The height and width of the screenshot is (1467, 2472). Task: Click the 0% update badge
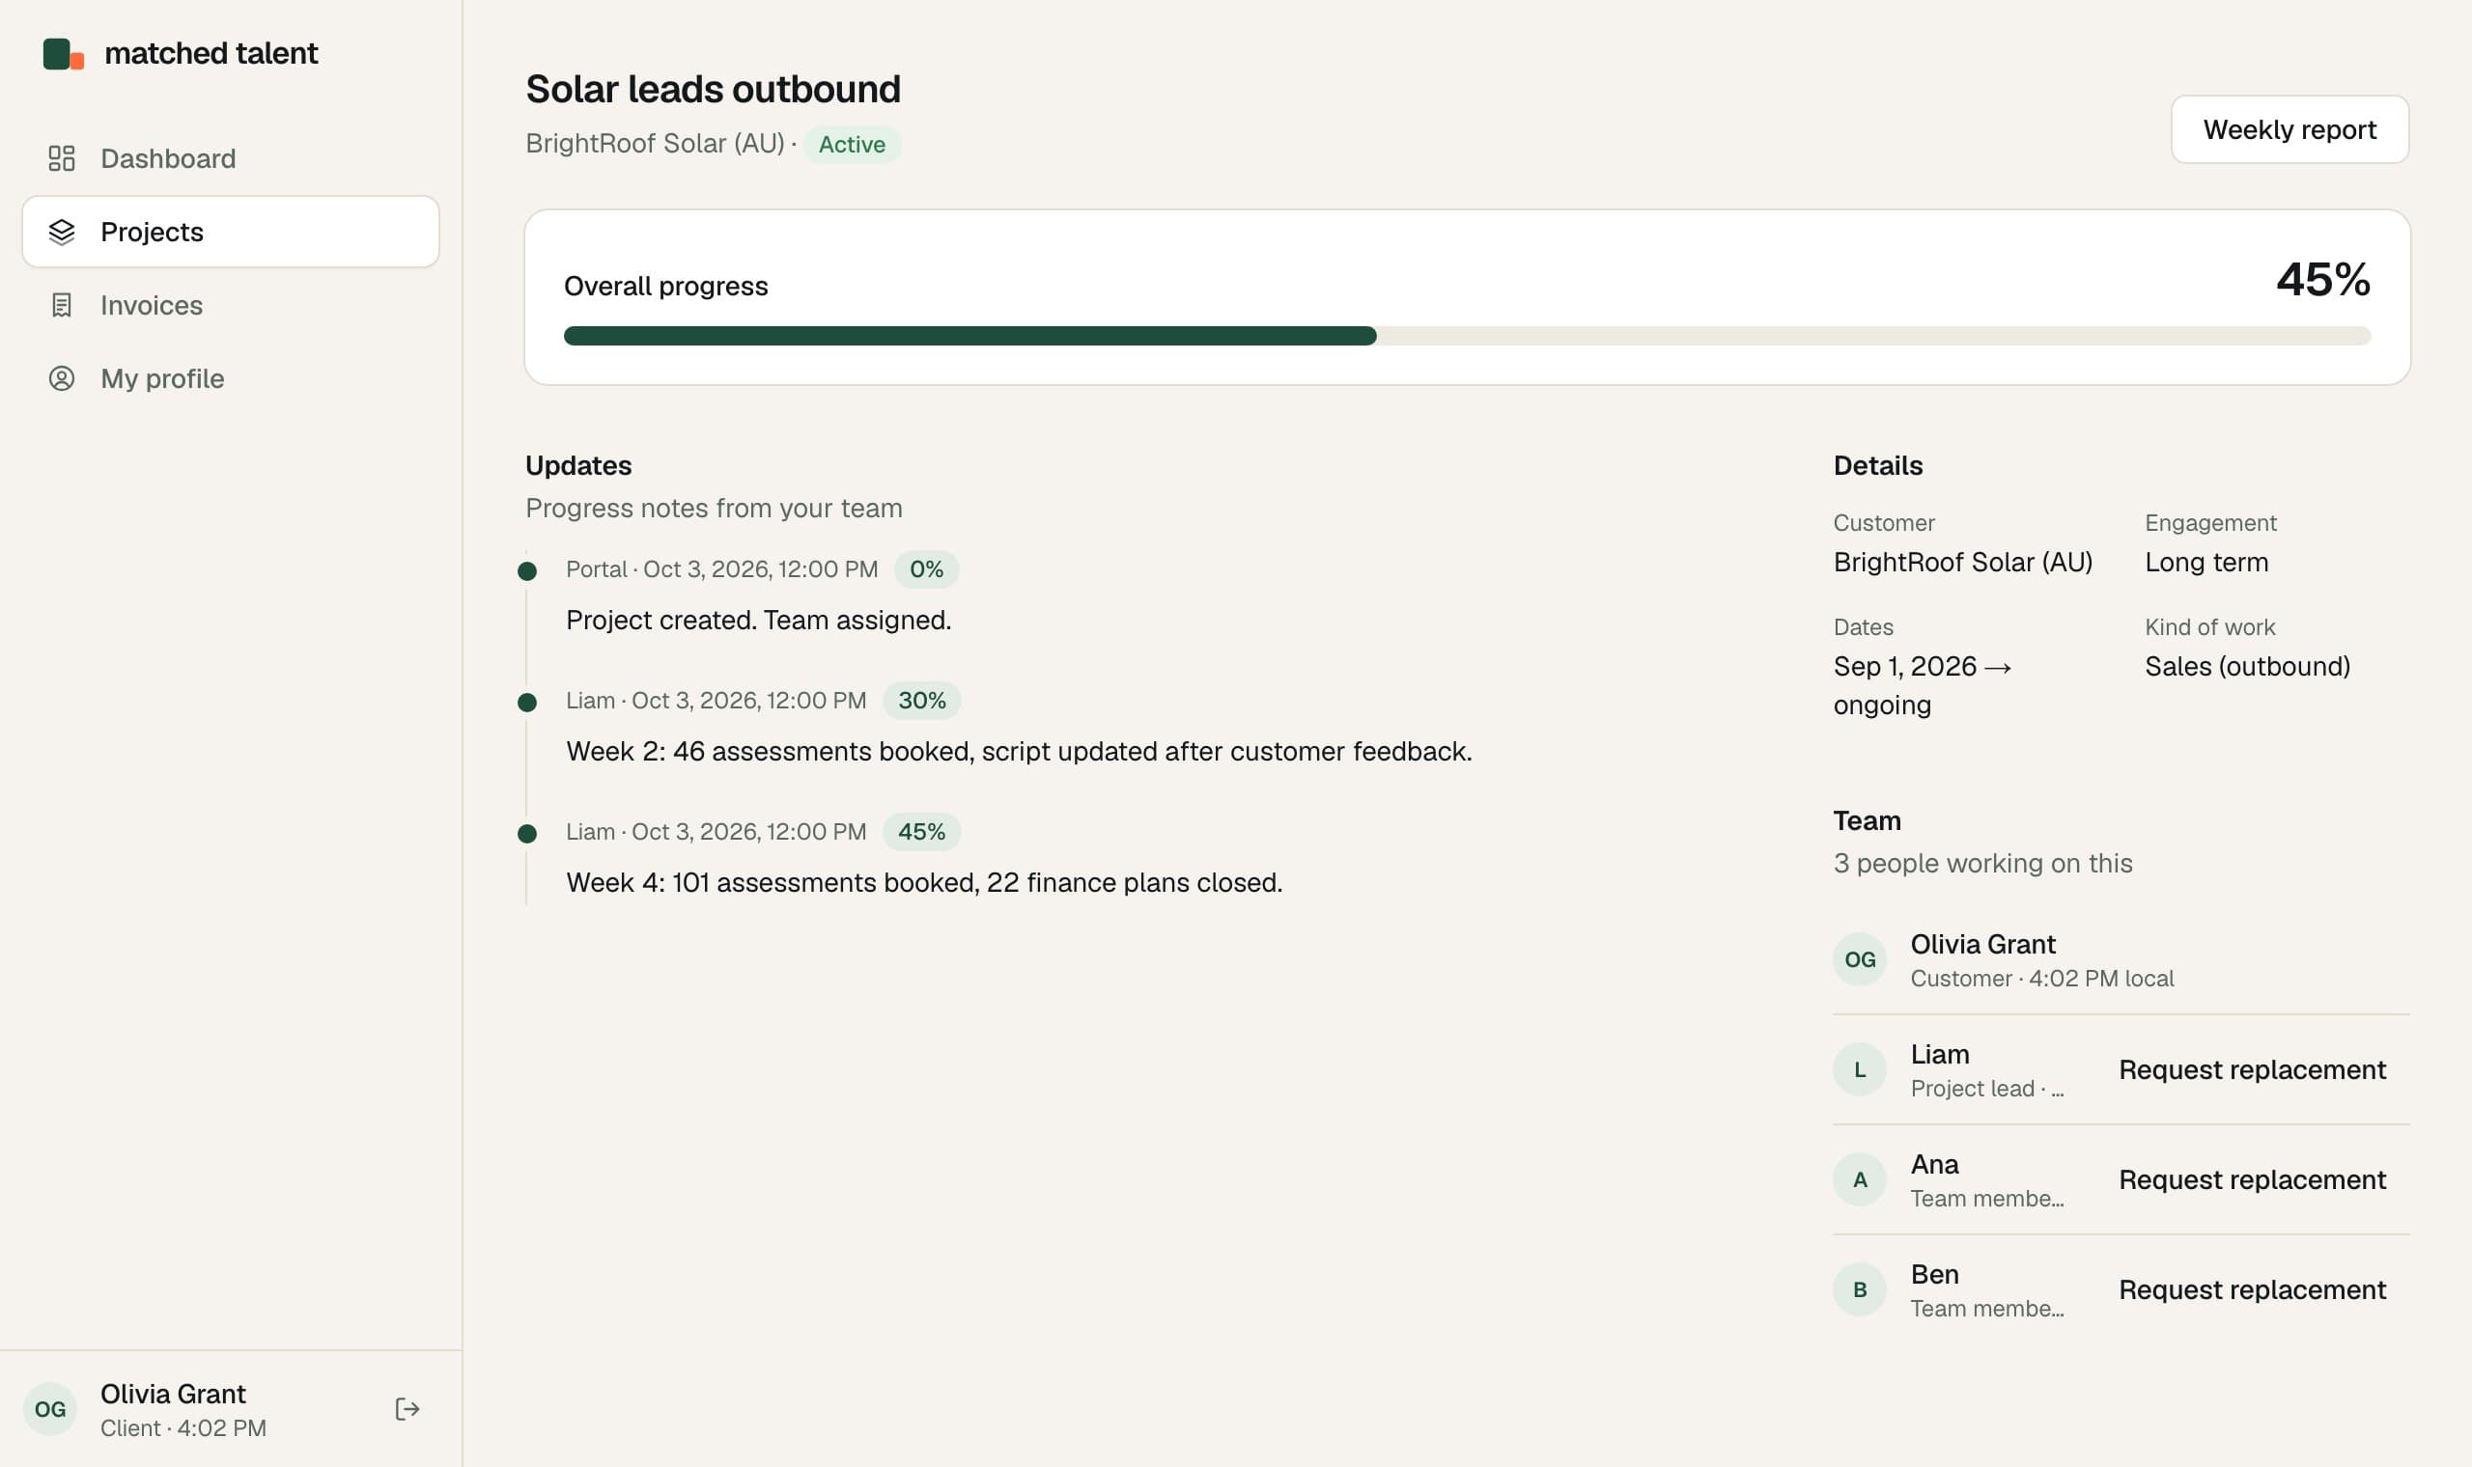pos(926,569)
